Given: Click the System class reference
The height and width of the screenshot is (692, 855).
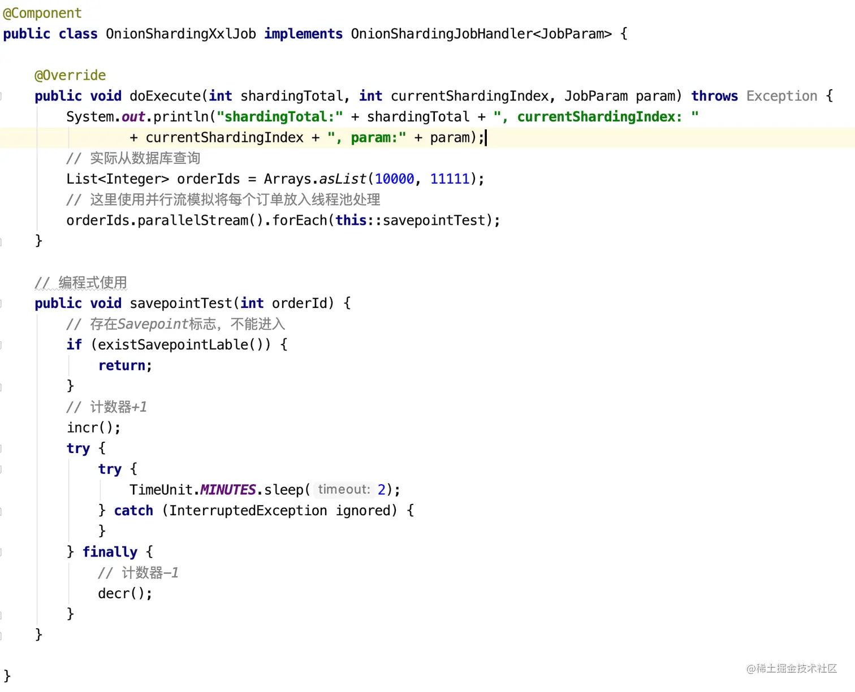Looking at the screenshot, I should tap(90, 117).
